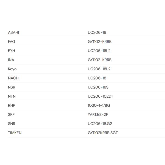
Task: Click the ASAHI brand name
Action: click(x=13, y=32)
